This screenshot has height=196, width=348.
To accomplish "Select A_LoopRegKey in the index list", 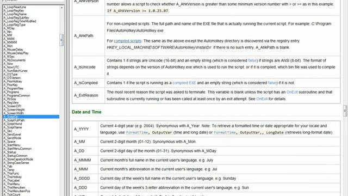I will tap(14, 11).
